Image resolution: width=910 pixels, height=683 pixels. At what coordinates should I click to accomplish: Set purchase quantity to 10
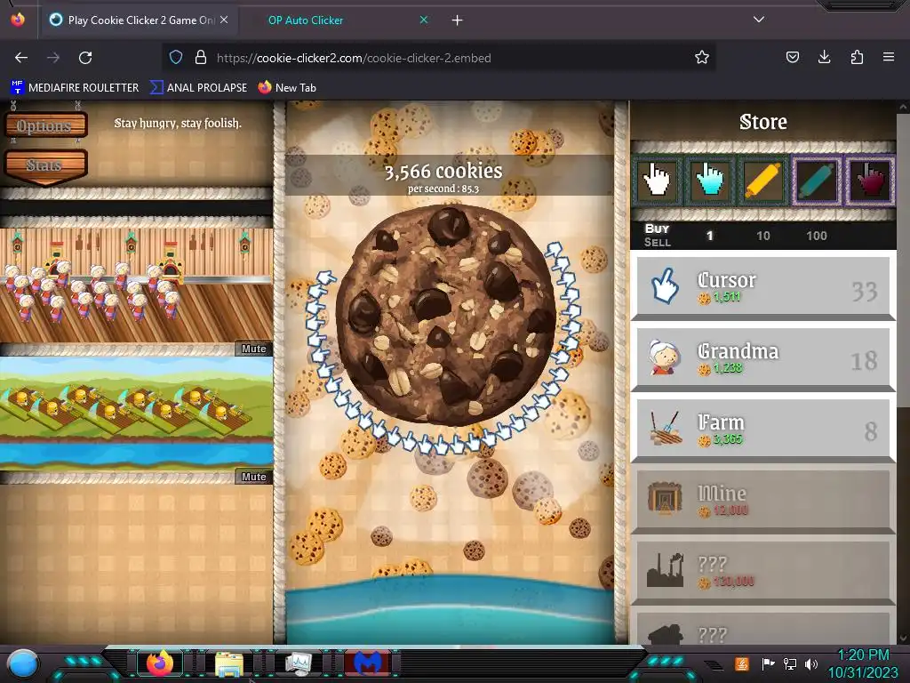762,236
